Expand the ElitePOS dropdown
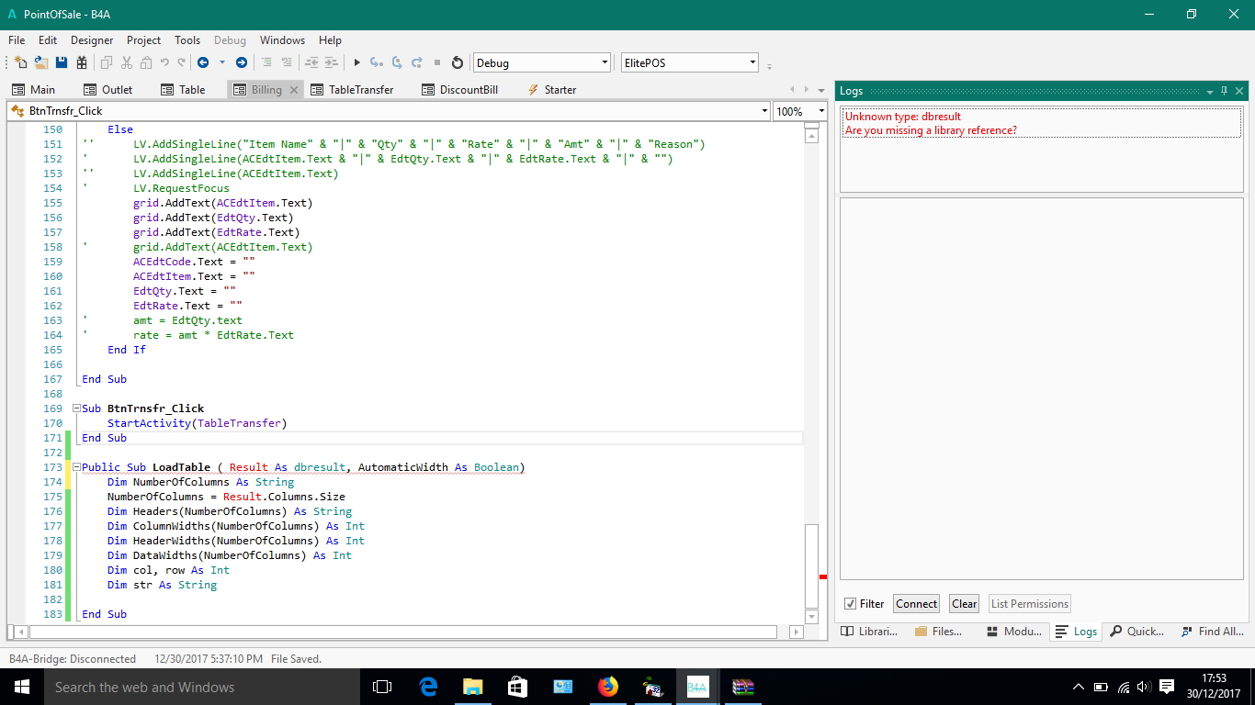 pyautogui.click(x=752, y=62)
